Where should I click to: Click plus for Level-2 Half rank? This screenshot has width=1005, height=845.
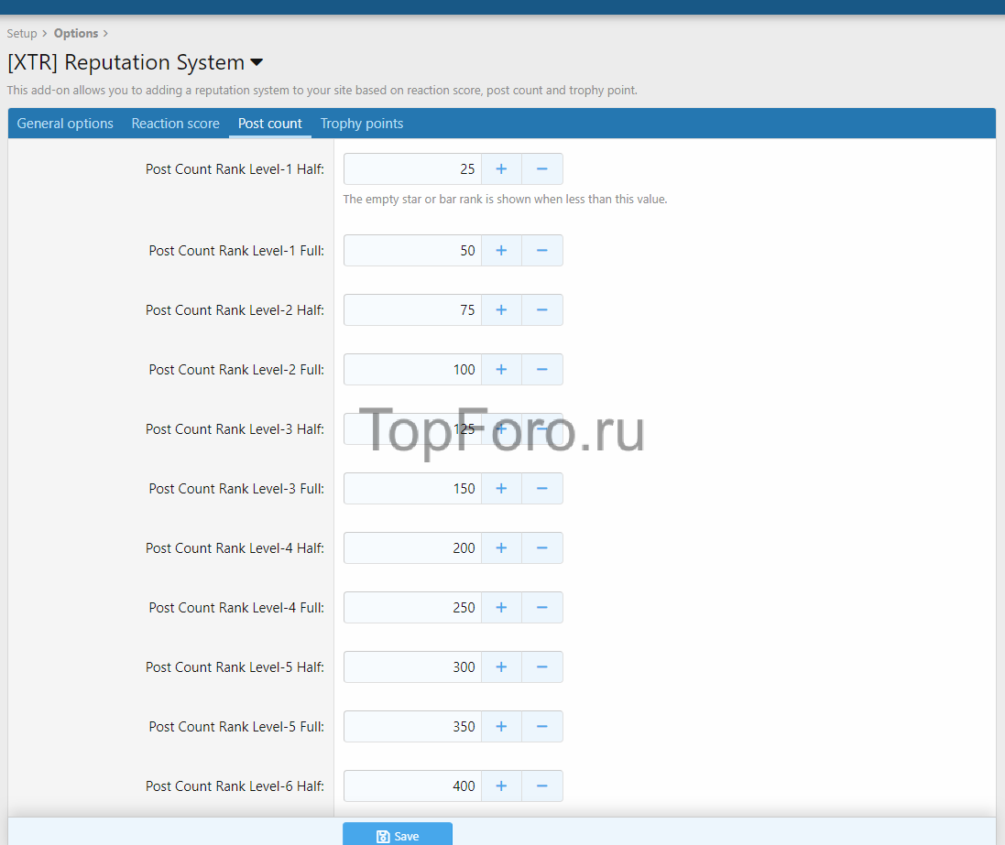pos(501,310)
